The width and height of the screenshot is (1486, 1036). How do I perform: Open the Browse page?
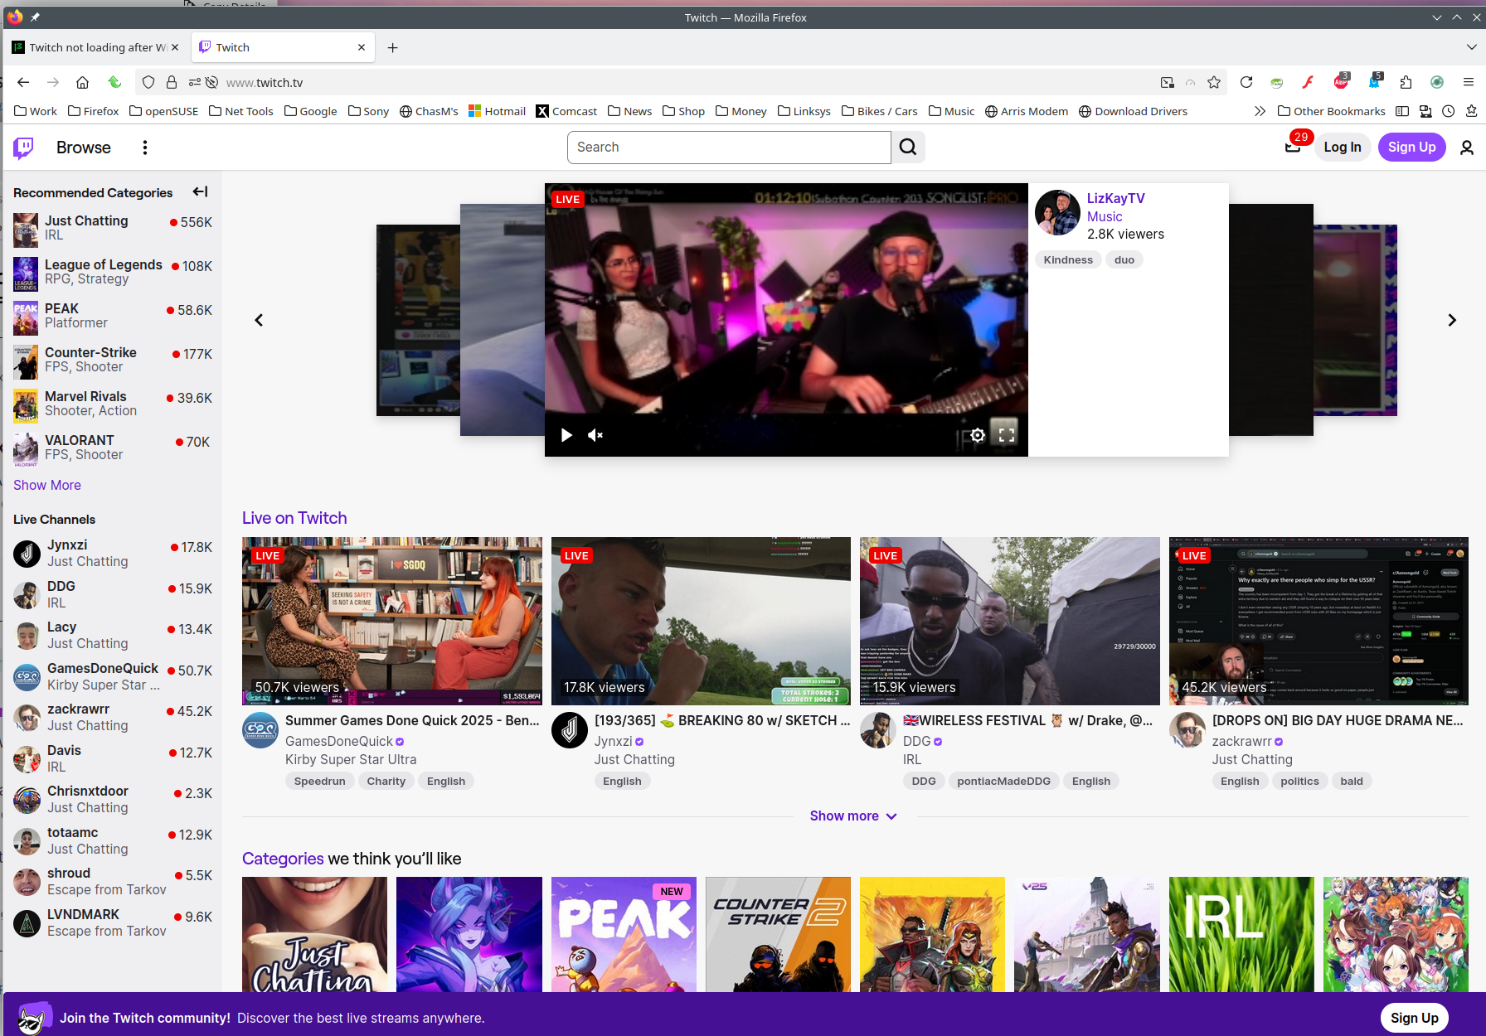click(x=84, y=148)
